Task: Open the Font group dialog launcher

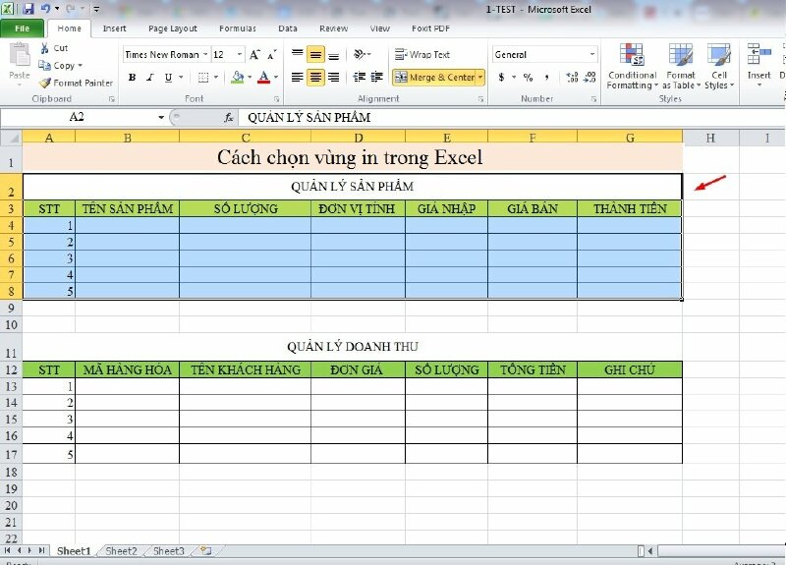Action: point(276,99)
